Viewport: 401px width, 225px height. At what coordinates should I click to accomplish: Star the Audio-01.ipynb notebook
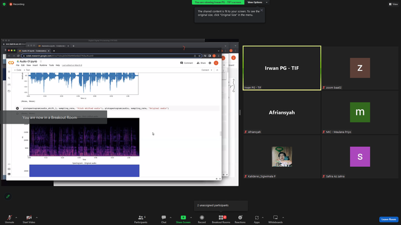pos(41,61)
